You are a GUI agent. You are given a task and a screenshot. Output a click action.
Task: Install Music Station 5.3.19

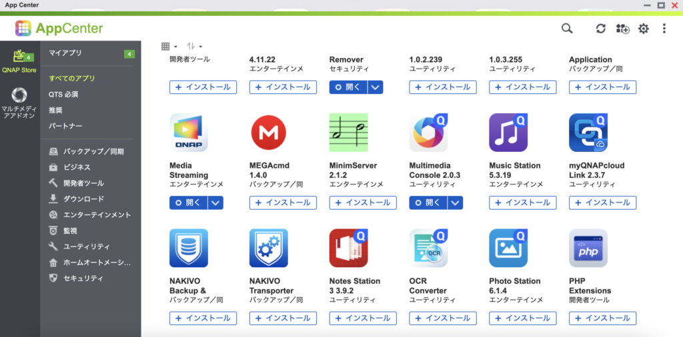pyautogui.click(x=523, y=202)
